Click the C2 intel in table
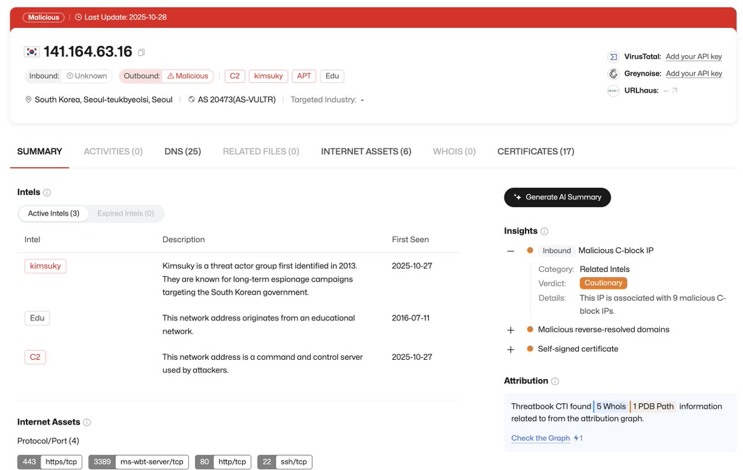This screenshot has height=470, width=743. pos(35,357)
